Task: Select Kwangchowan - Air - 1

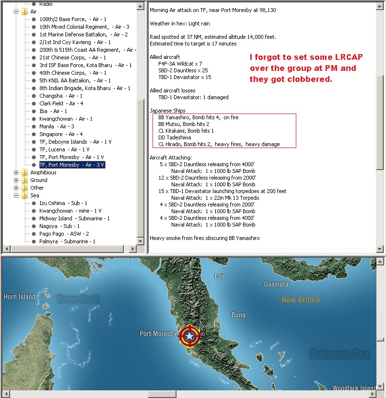Action: (66, 119)
